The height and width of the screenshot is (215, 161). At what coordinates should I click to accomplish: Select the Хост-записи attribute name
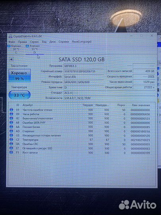pos(30,152)
